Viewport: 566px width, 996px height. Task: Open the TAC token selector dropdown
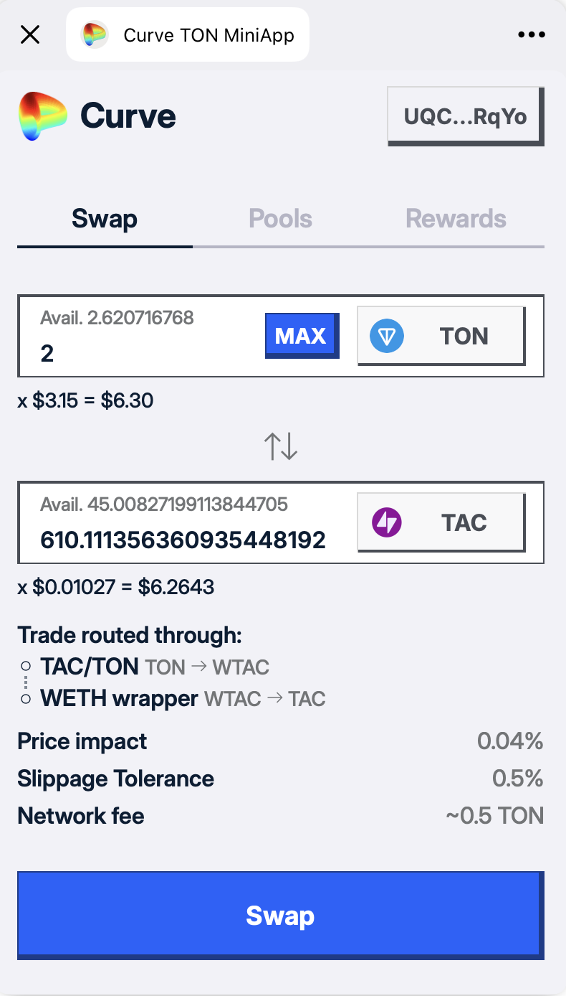(x=441, y=523)
